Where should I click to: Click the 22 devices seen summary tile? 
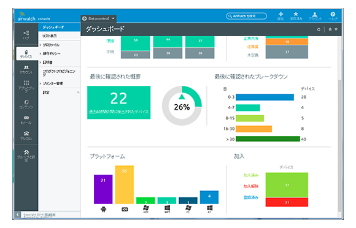coord(118,102)
